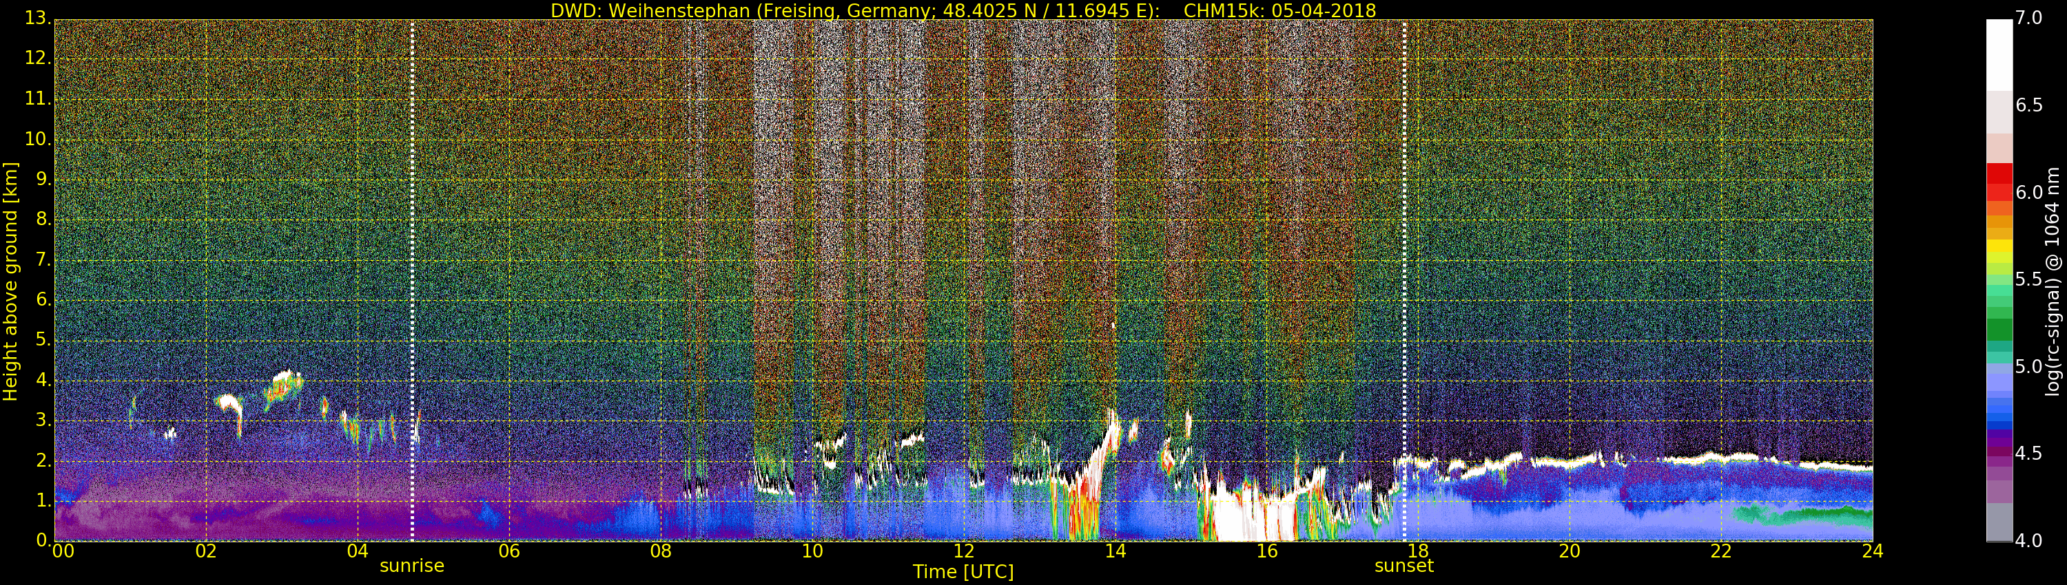The image size is (2067, 585).
Task: Click the '4.0' value on the colorbar
Action: [x=2028, y=541]
